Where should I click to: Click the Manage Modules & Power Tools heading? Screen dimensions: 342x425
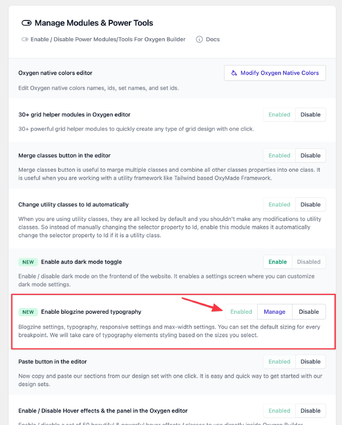93,23
